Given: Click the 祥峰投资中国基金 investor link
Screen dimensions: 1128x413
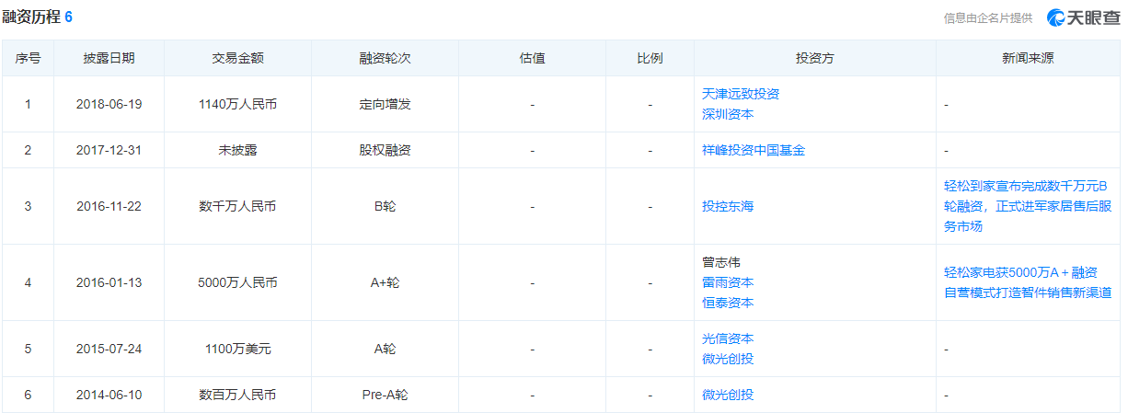Looking at the screenshot, I should tap(753, 150).
